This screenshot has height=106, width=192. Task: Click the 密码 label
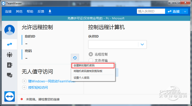click(28, 51)
